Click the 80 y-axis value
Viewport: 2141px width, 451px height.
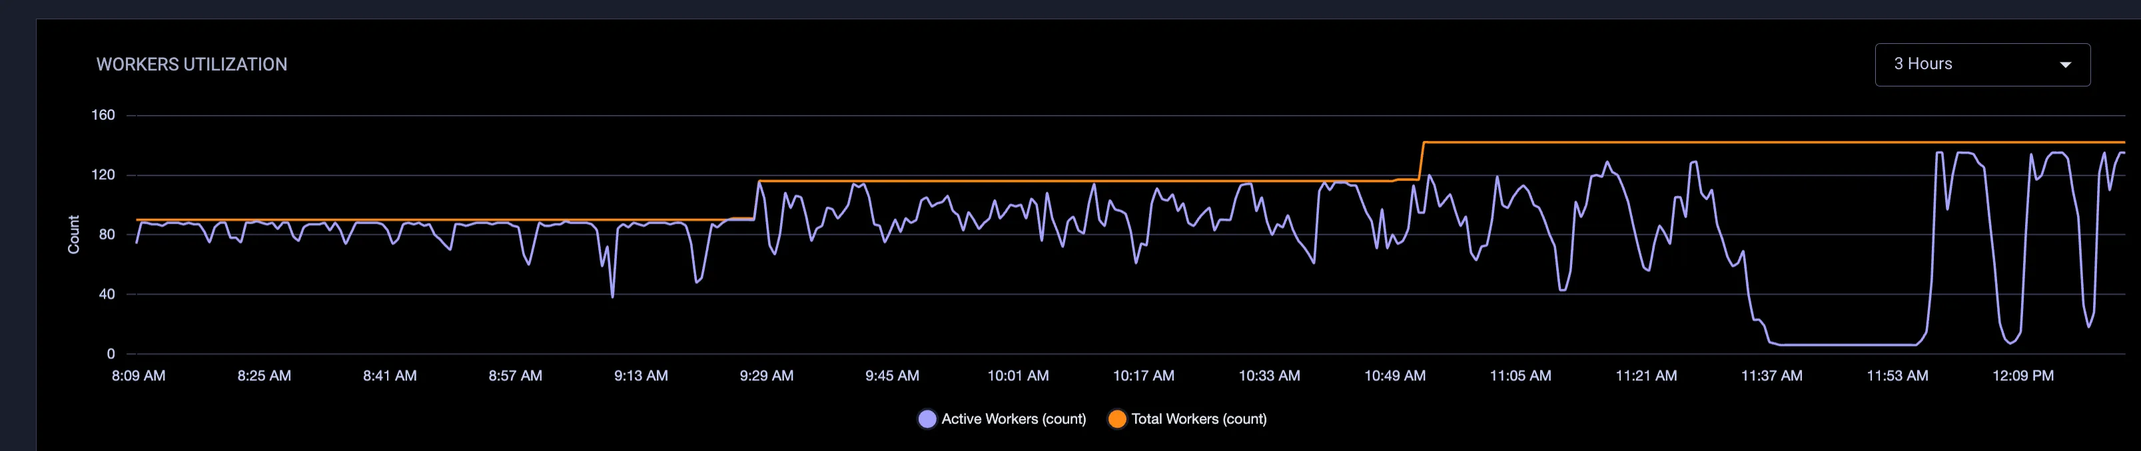tap(107, 234)
